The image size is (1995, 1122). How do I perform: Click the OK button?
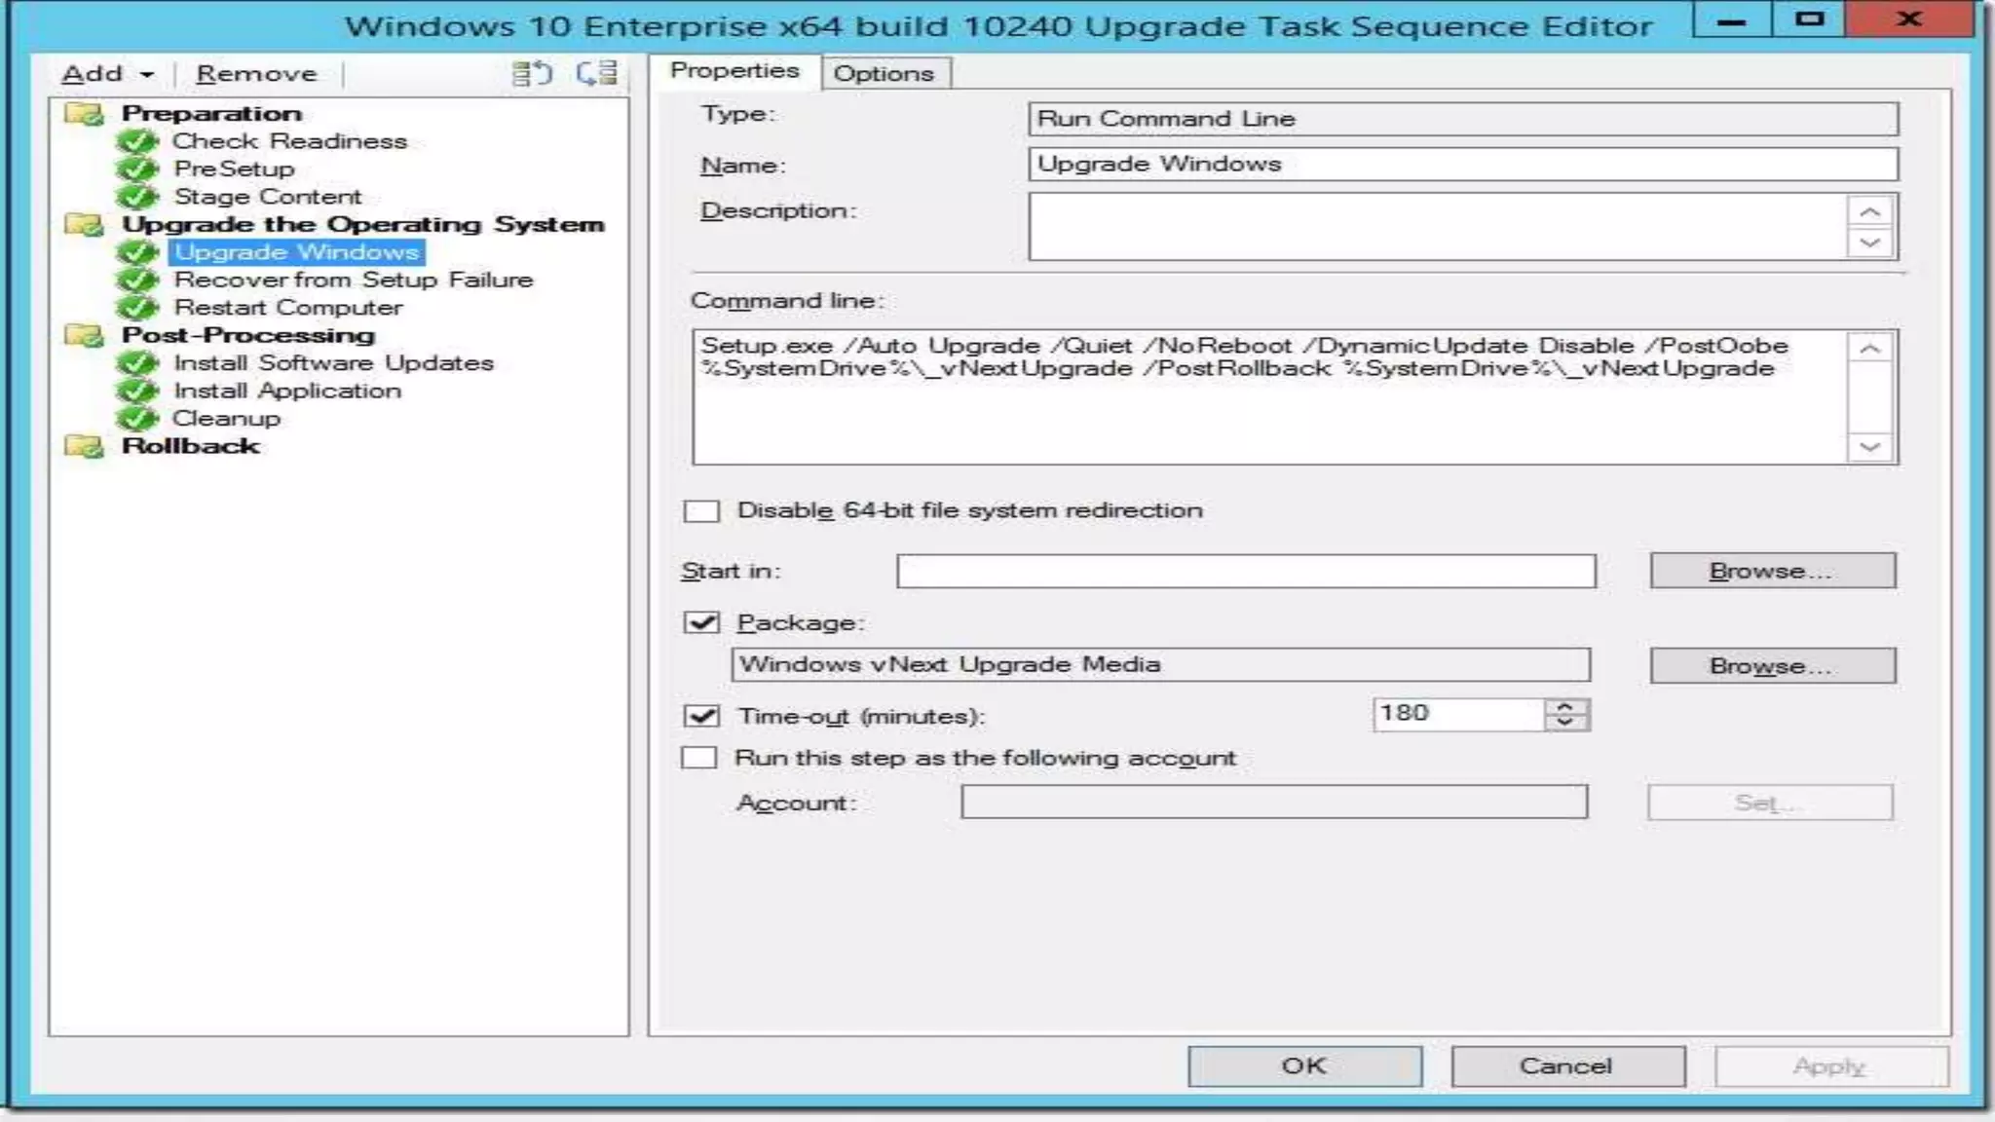[1304, 1066]
